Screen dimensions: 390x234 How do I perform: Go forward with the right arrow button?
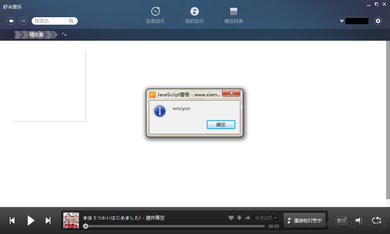coord(23,21)
